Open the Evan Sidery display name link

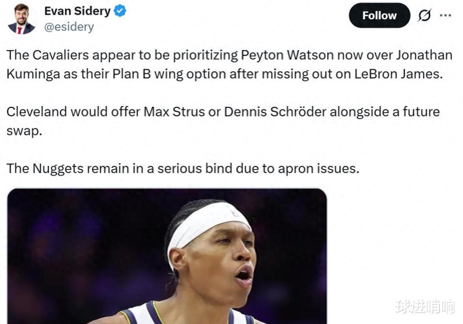[x=77, y=11]
